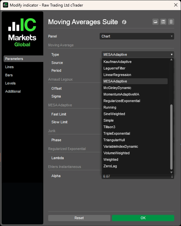Viewport: 181px width, 226px height.
Task: Pick Simple moving average type
Action: [135, 120]
